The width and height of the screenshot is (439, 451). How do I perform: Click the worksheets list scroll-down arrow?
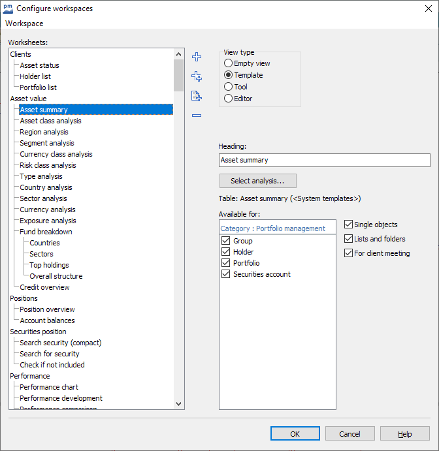(179, 404)
